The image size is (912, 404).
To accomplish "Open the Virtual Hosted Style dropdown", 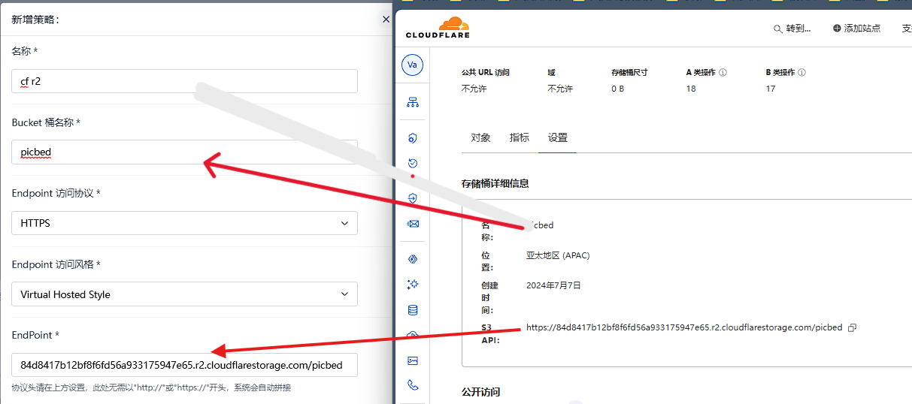I will point(184,294).
